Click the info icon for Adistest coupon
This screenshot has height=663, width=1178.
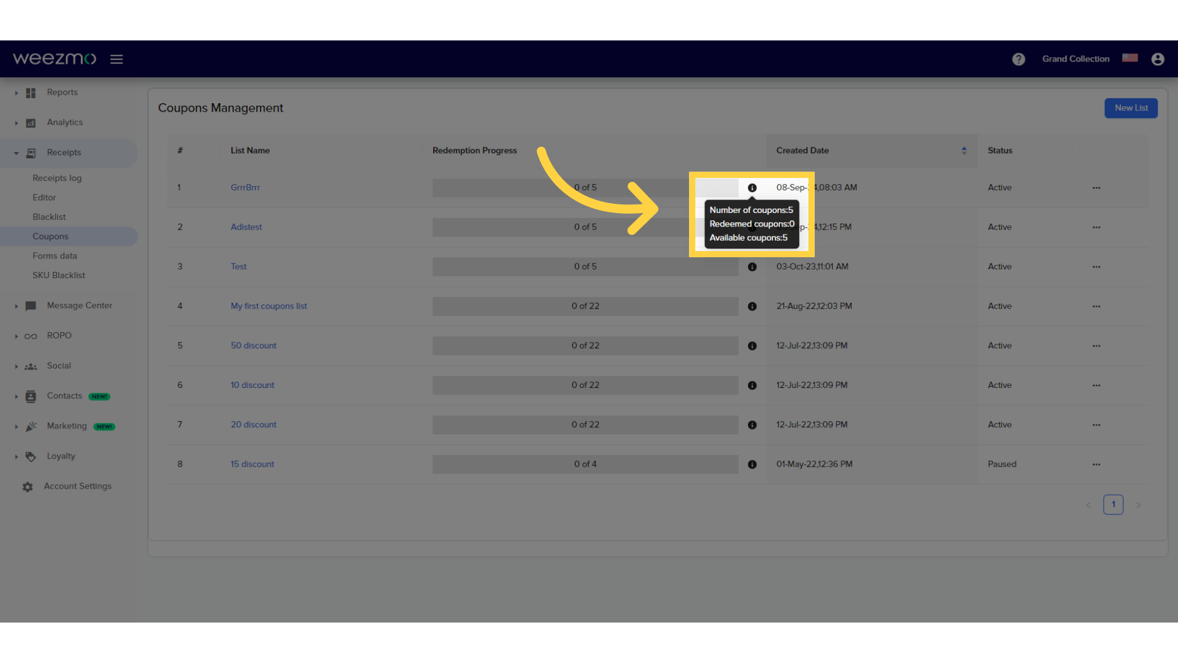pos(751,227)
